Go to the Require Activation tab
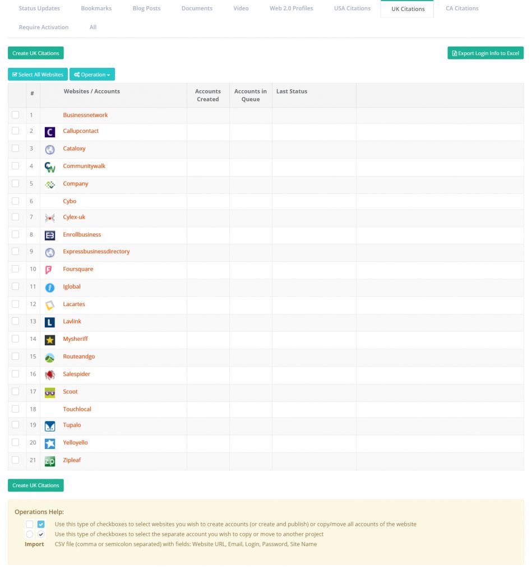 (x=44, y=27)
